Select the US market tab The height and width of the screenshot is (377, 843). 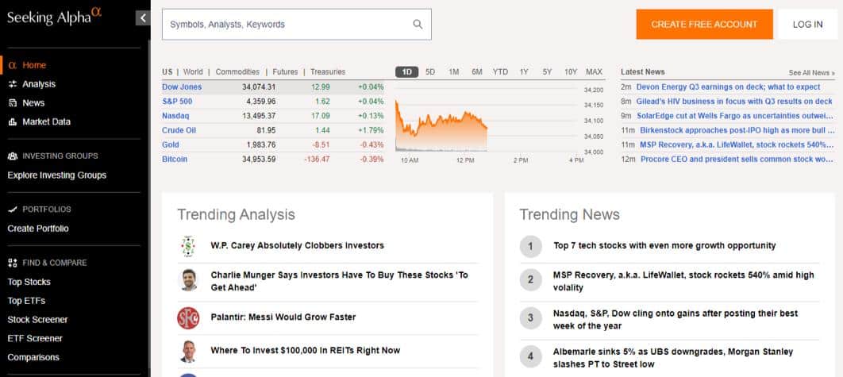pos(167,71)
